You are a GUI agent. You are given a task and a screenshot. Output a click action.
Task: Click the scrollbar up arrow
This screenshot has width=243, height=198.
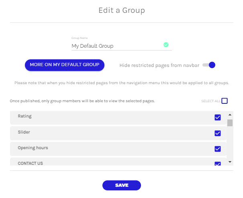click(x=230, y=114)
